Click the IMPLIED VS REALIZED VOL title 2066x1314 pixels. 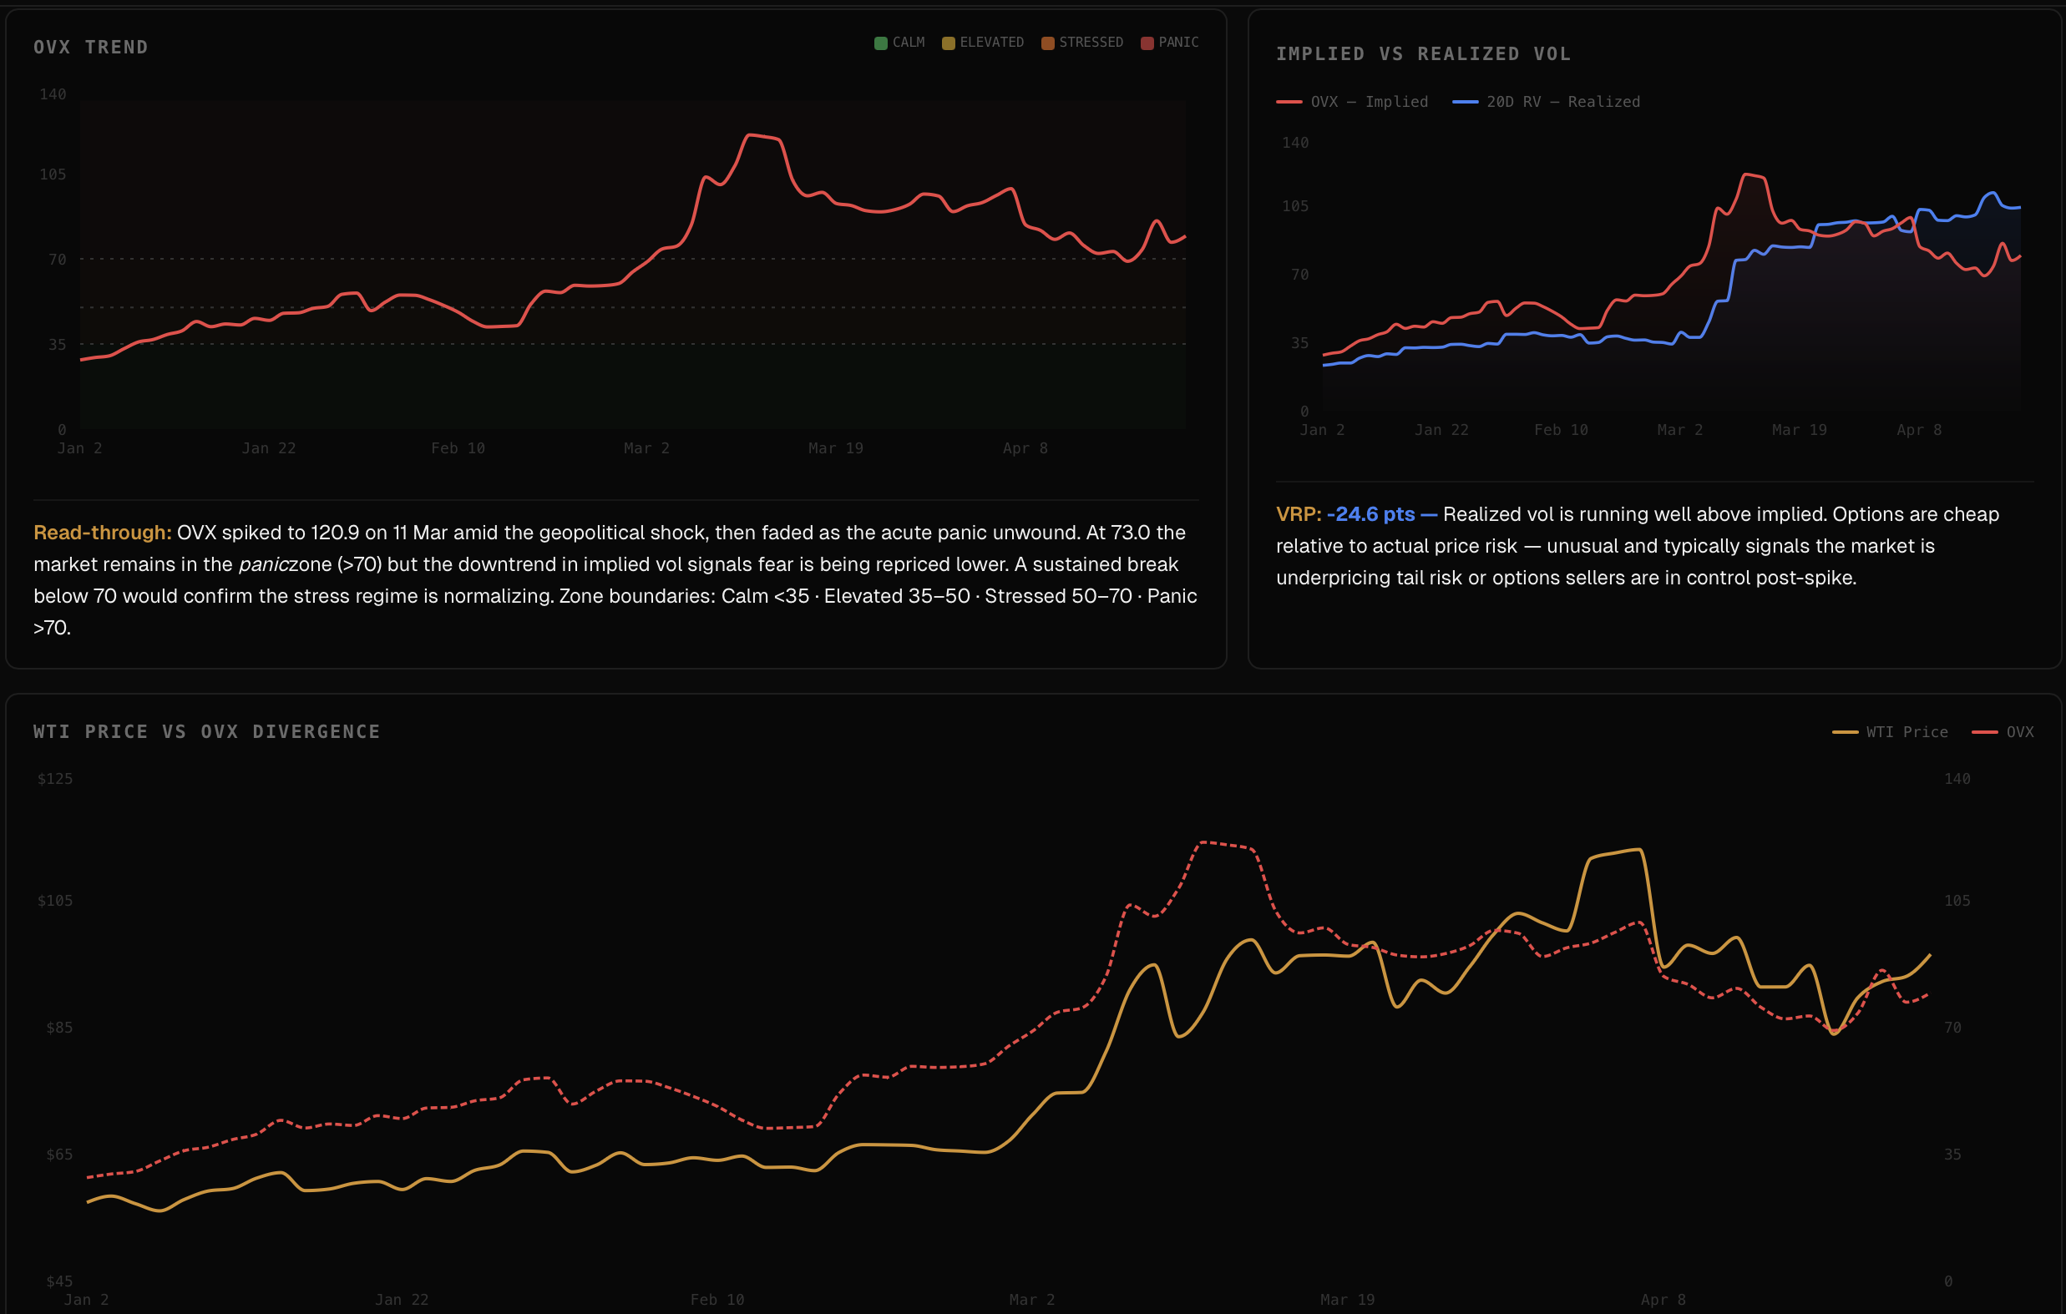pos(1423,54)
